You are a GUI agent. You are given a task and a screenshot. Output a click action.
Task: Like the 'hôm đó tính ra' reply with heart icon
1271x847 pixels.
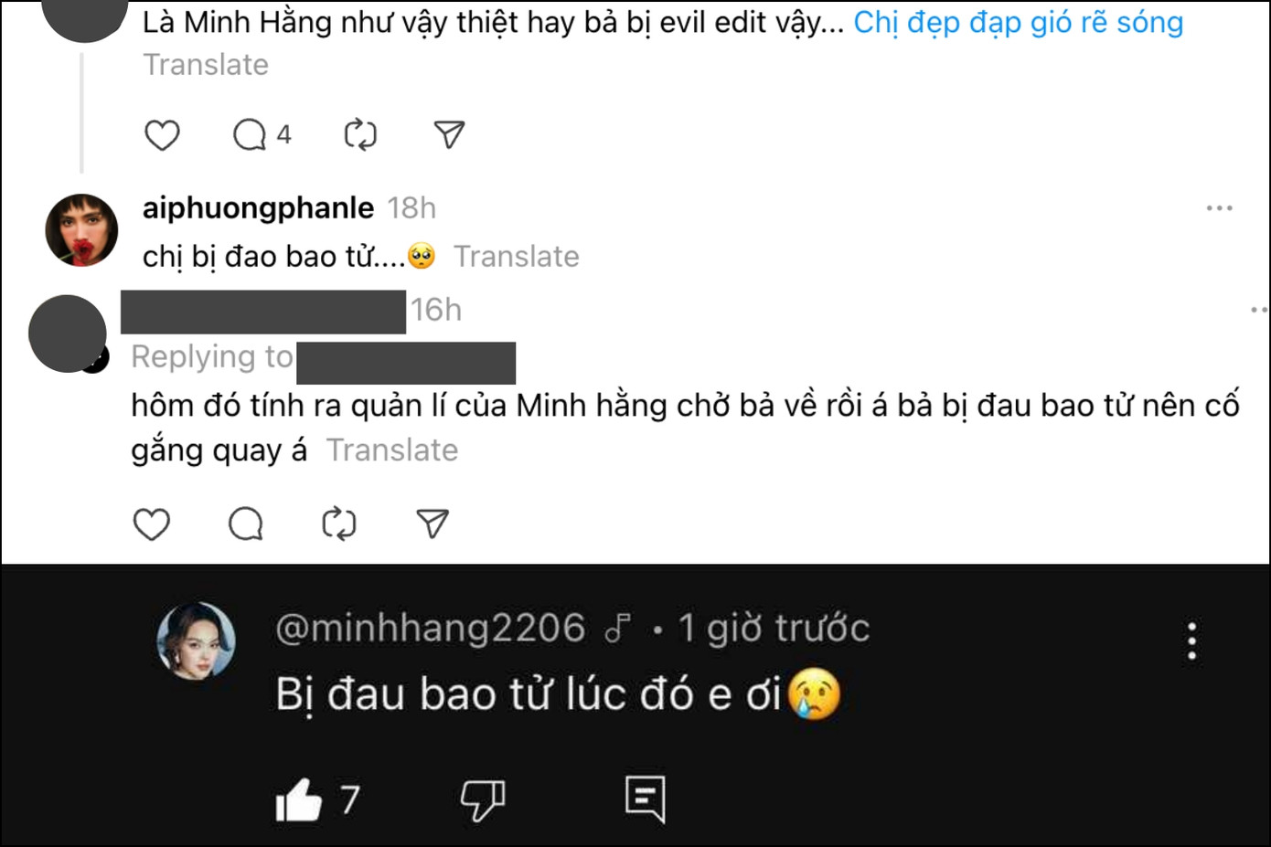(x=151, y=524)
